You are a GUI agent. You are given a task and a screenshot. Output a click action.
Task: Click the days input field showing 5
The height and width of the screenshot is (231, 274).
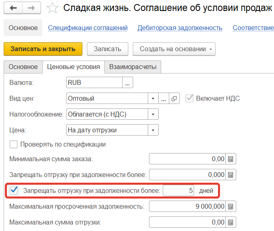point(179,191)
